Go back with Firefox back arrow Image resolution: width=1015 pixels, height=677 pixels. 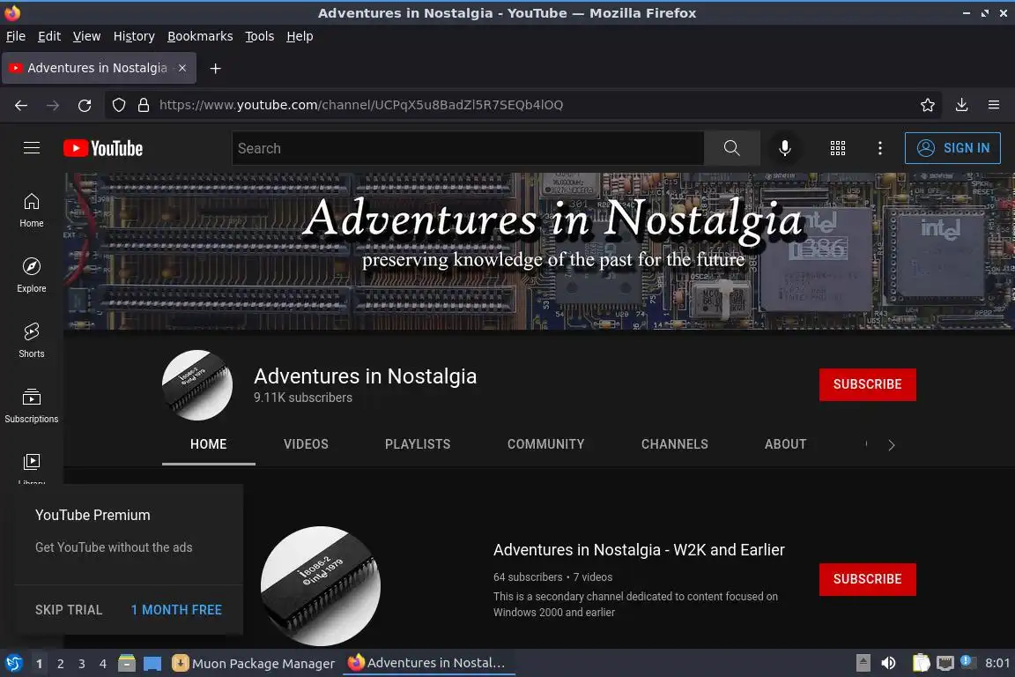point(21,105)
